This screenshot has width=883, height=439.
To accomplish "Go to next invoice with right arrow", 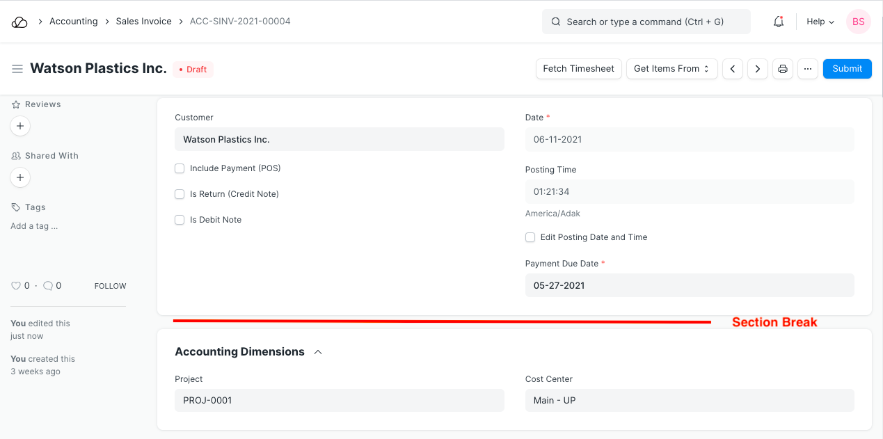I will 757,69.
